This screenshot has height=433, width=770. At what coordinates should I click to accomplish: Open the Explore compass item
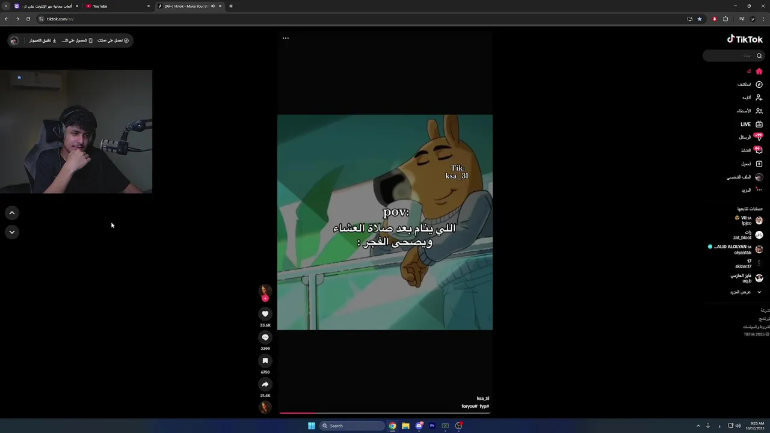pyautogui.click(x=750, y=85)
